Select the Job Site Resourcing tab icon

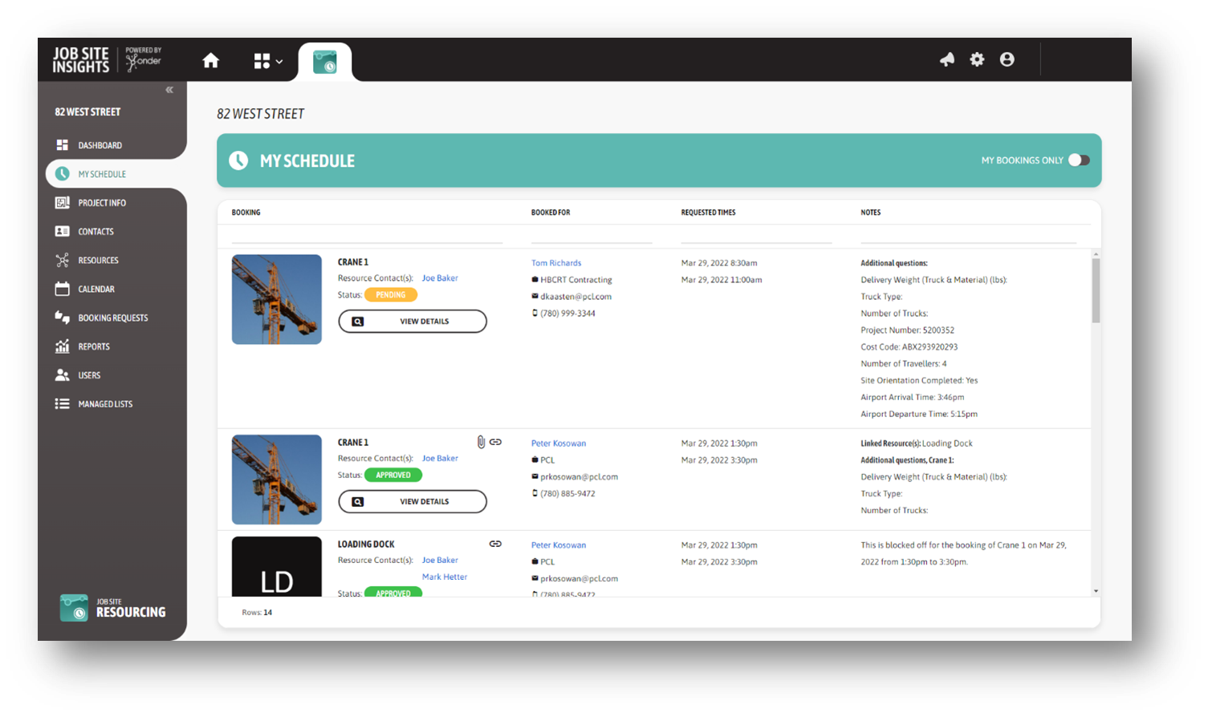[x=325, y=62]
